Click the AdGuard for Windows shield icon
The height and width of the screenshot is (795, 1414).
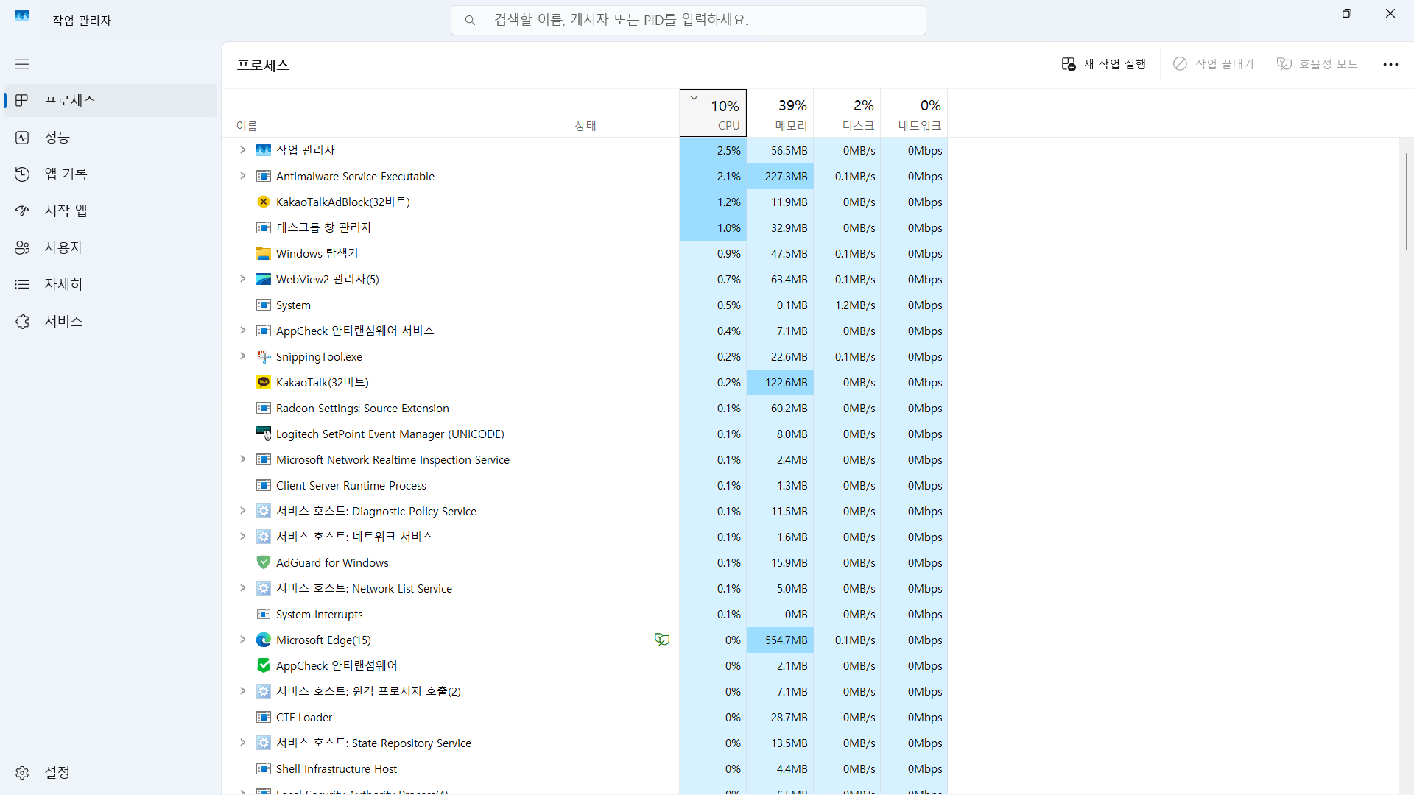264,562
